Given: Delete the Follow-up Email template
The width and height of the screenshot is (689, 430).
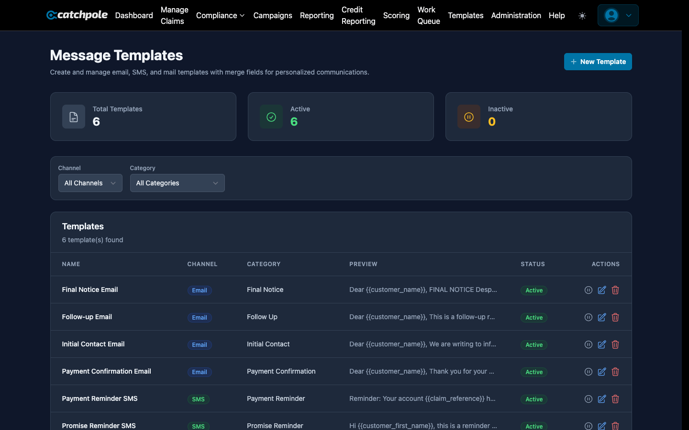Looking at the screenshot, I should pyautogui.click(x=615, y=317).
